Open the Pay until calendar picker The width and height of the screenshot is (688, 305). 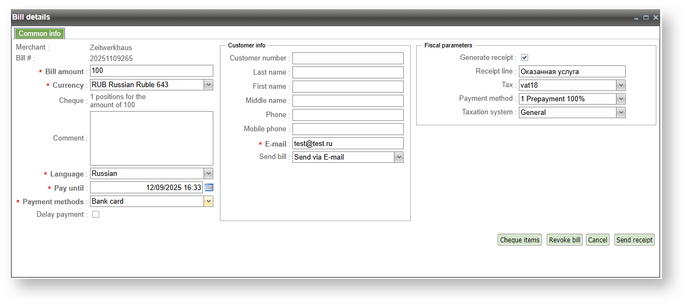pos(209,187)
